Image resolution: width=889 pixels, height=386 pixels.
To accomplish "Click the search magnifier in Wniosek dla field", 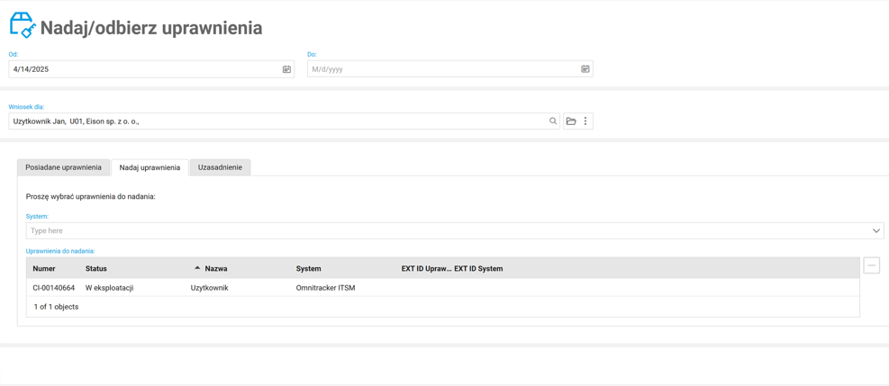I will click(553, 121).
